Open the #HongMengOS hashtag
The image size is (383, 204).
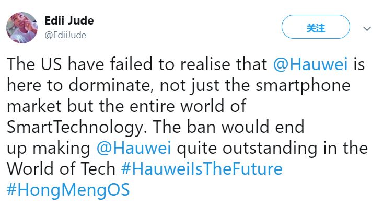pos(68,190)
